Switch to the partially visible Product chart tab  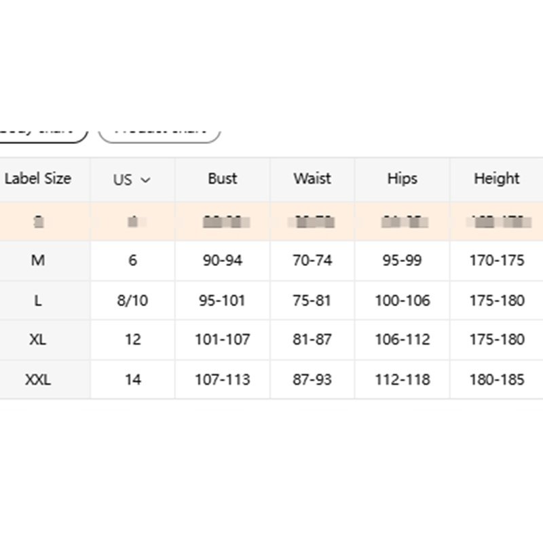pos(160,132)
